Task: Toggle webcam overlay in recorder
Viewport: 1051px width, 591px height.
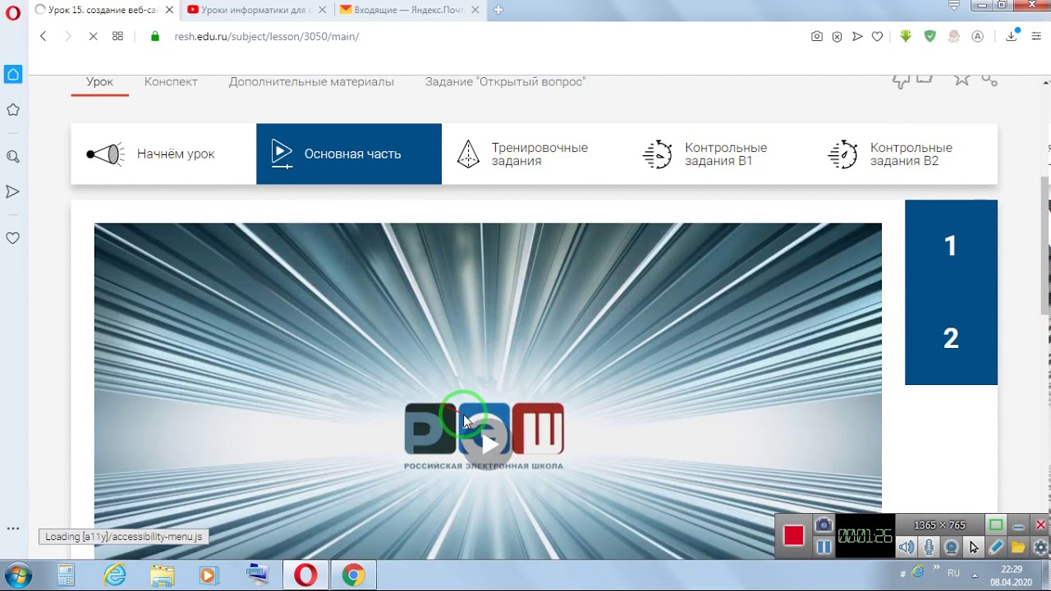Action: 951,547
